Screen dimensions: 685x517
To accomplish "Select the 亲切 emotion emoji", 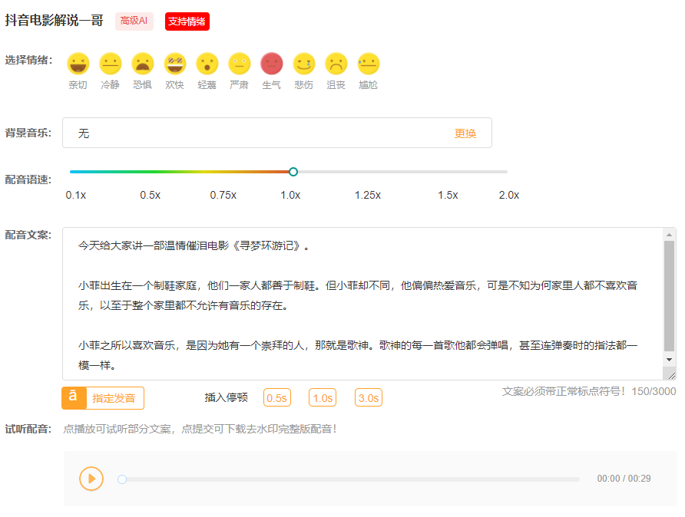I will coord(78,64).
